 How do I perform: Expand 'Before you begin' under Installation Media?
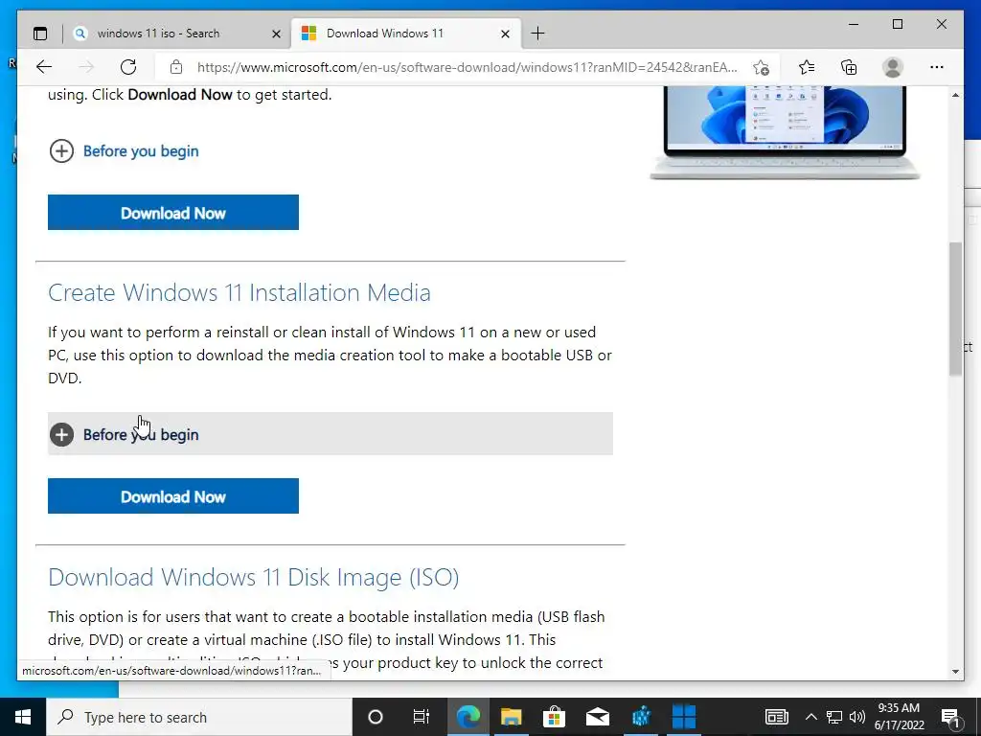331,434
